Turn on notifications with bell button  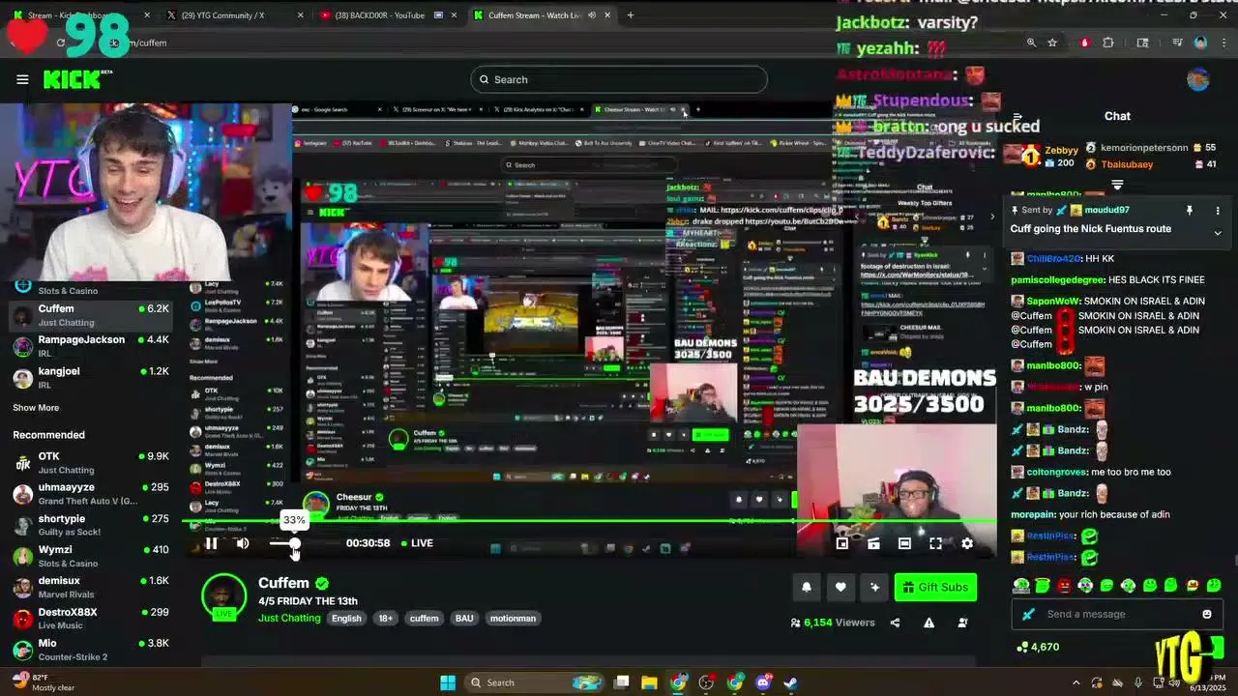click(x=807, y=587)
